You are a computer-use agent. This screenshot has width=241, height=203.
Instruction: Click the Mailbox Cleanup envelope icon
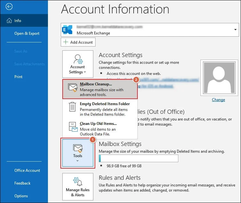73,88
